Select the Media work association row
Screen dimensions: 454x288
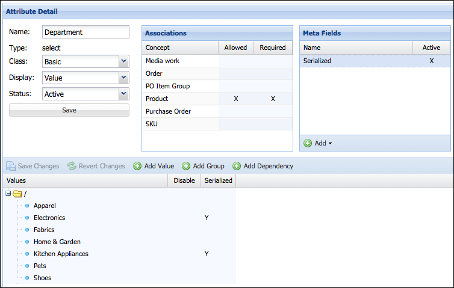pos(217,61)
